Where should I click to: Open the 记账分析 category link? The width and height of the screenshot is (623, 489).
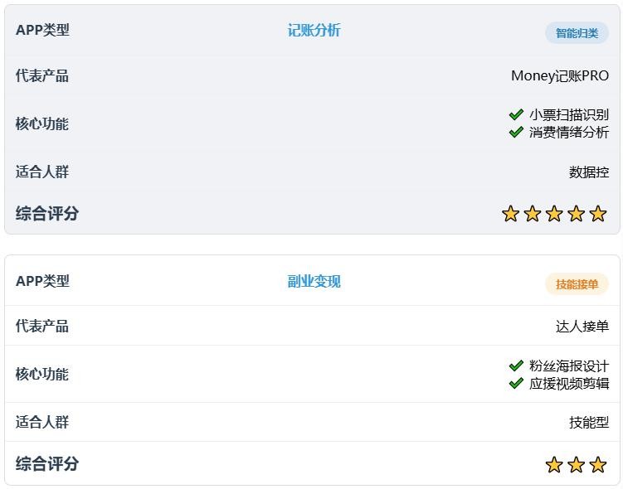(x=314, y=31)
